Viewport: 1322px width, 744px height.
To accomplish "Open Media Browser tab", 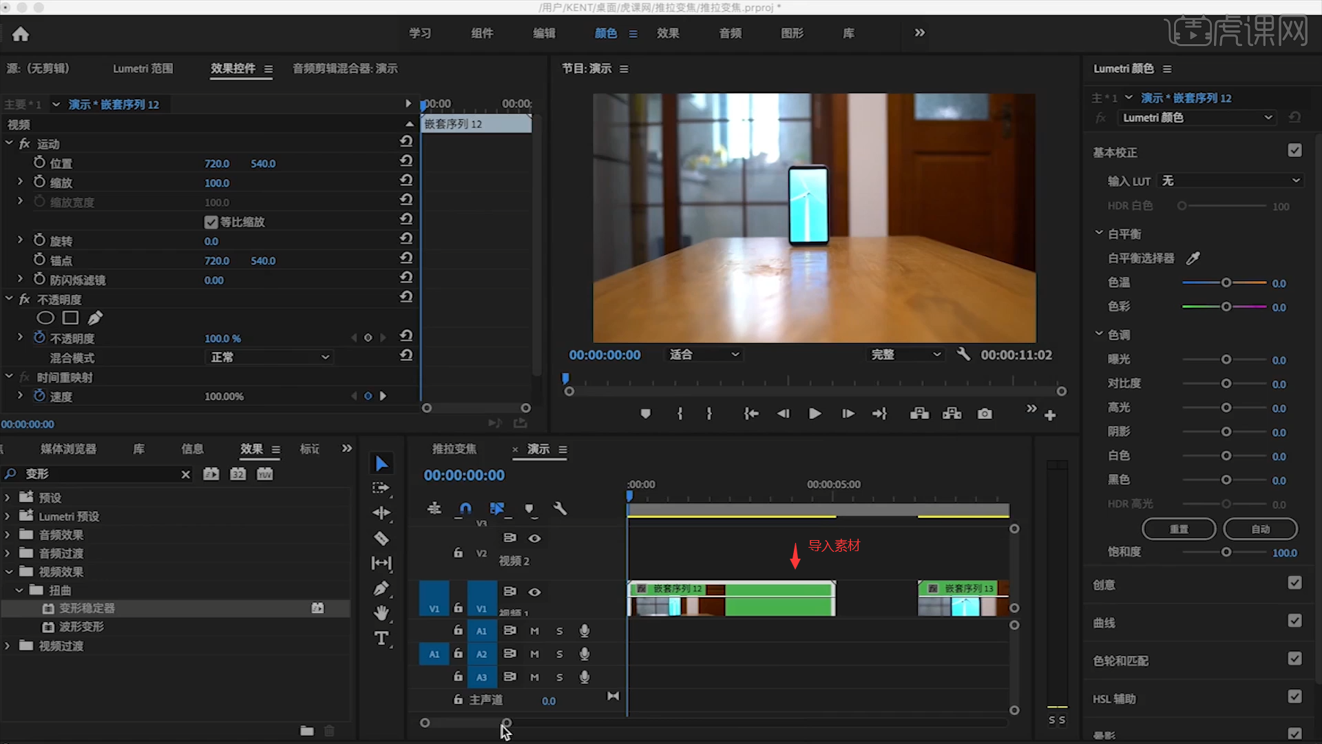I will point(68,449).
